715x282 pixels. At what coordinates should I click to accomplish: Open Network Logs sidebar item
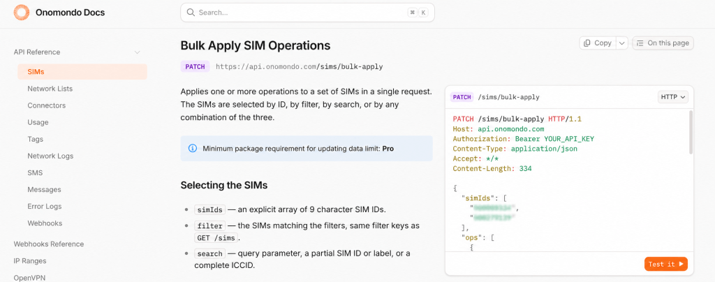click(50, 156)
